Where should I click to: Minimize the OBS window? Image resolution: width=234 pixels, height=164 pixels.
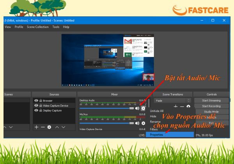click(202, 20)
